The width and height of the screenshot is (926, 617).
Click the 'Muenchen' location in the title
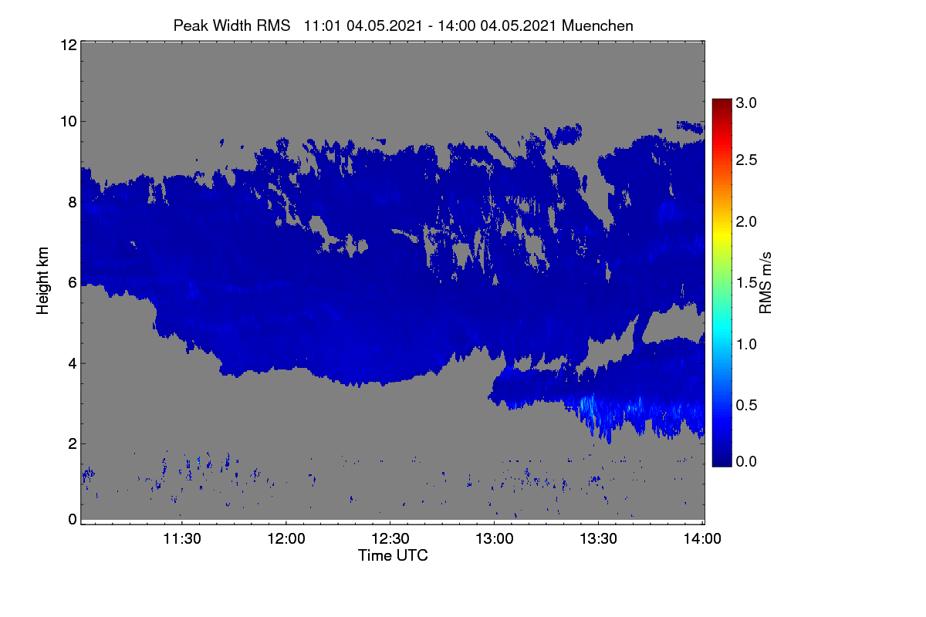[x=597, y=25]
